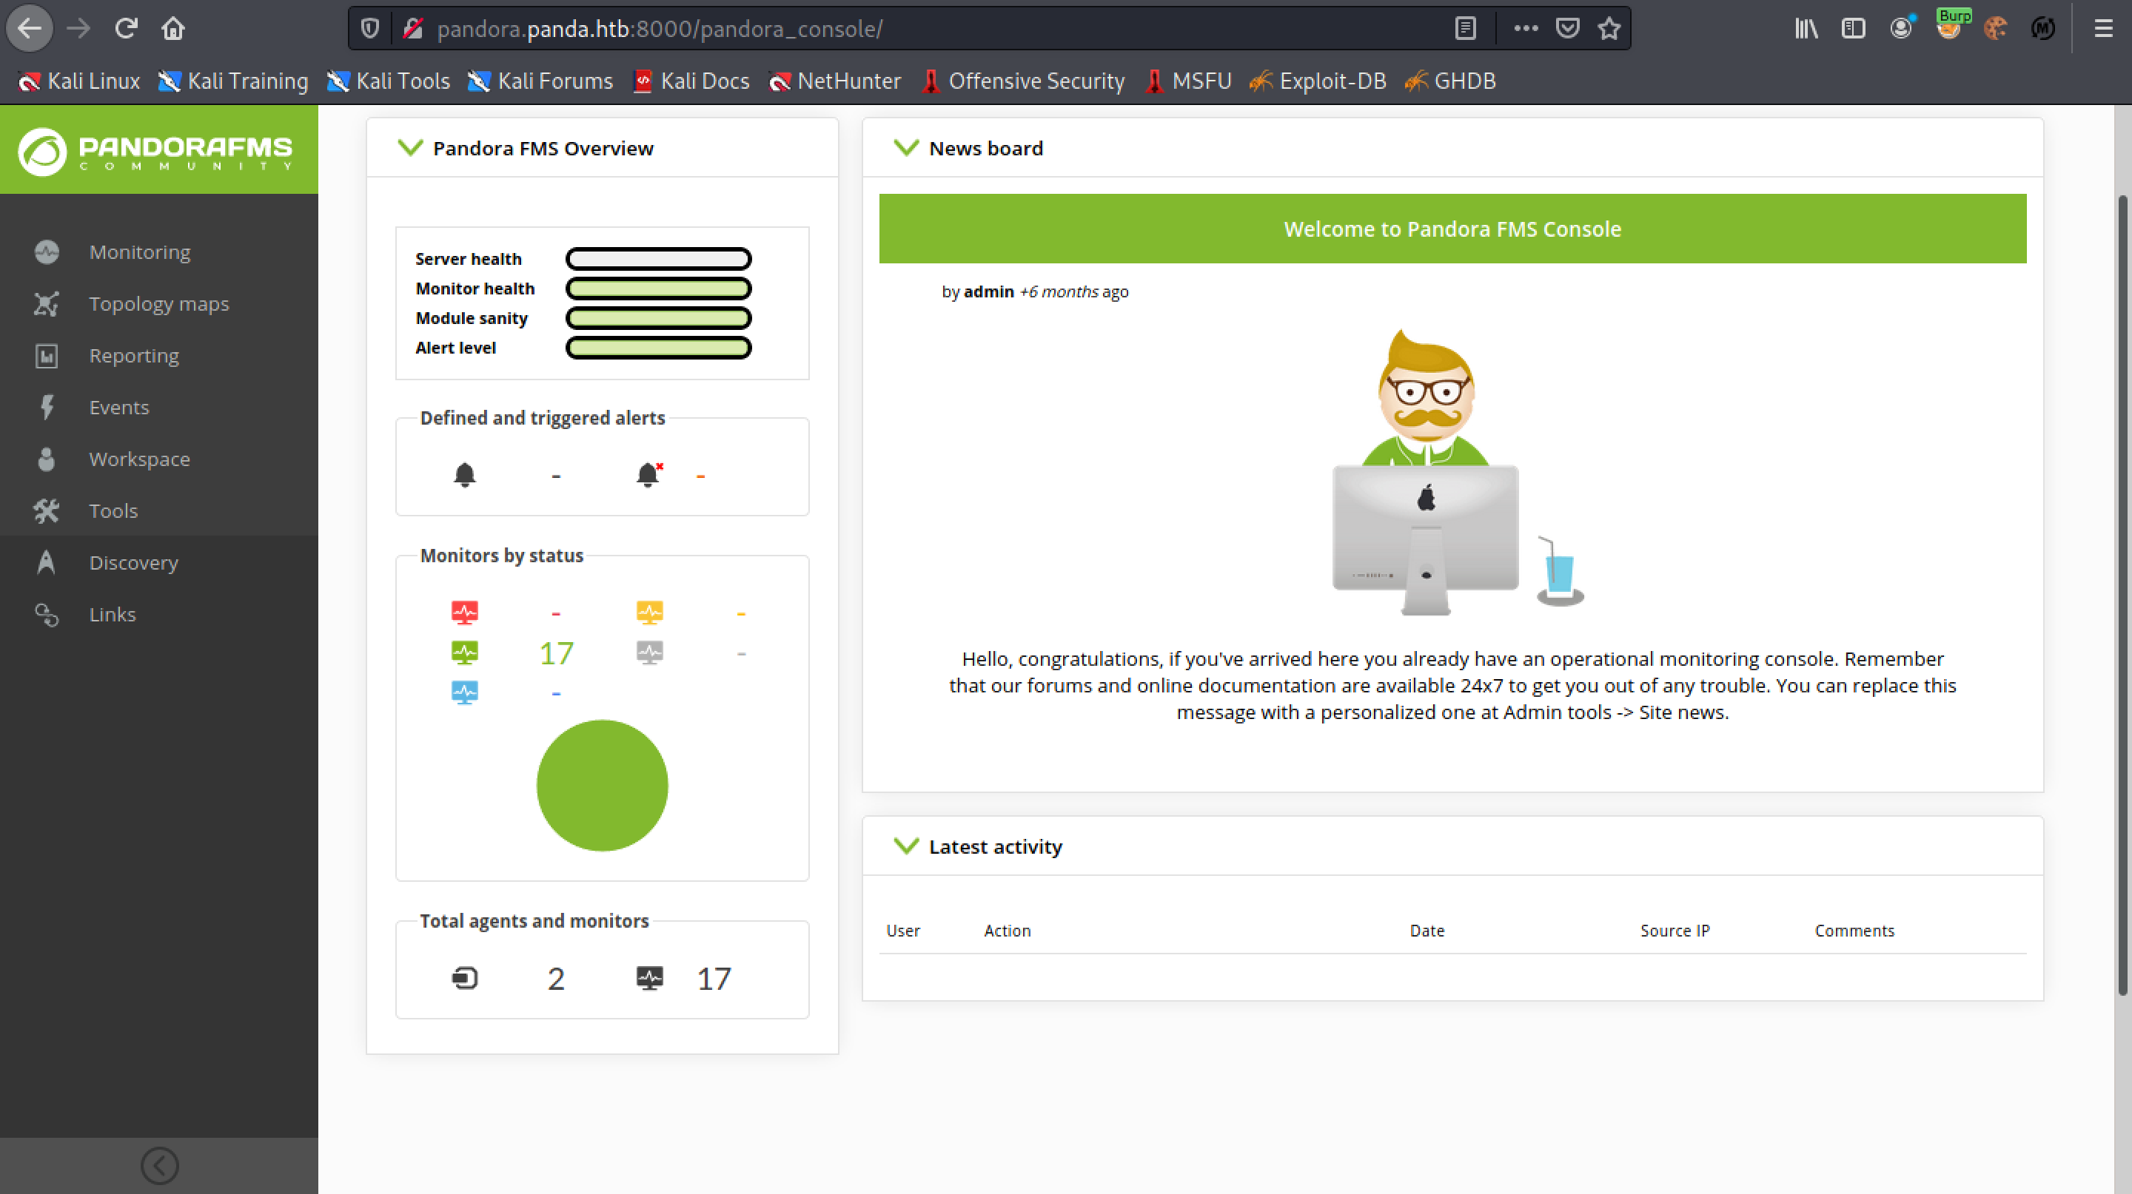Click the total monitors count 17
The width and height of the screenshot is (2132, 1194).
pos(714,979)
